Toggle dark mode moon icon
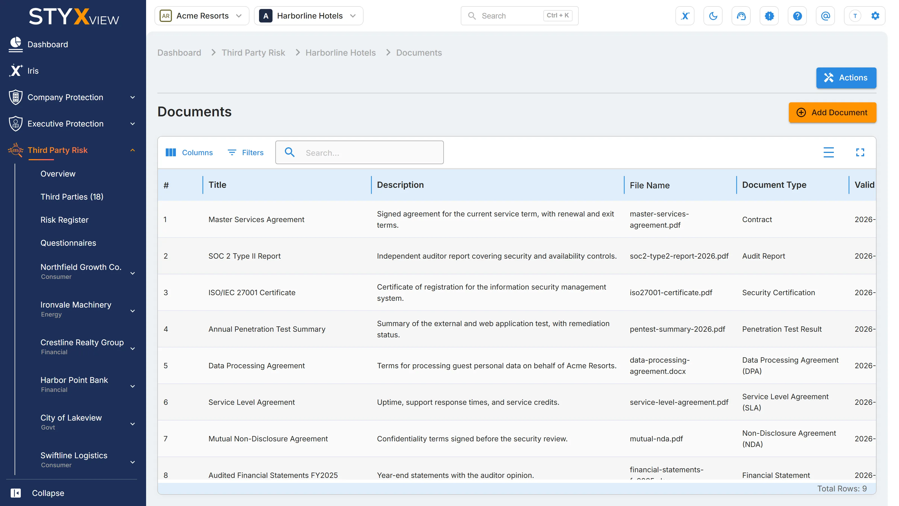The width and height of the screenshot is (899, 506). 713,16
